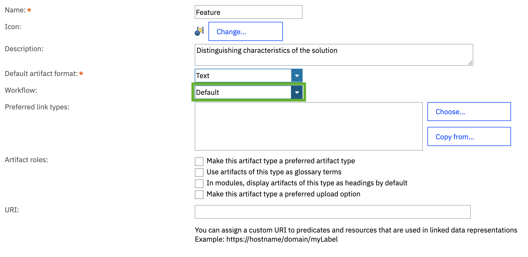Tick the preferred upload option checkbox
The width and height of the screenshot is (528, 257).
pyautogui.click(x=199, y=195)
